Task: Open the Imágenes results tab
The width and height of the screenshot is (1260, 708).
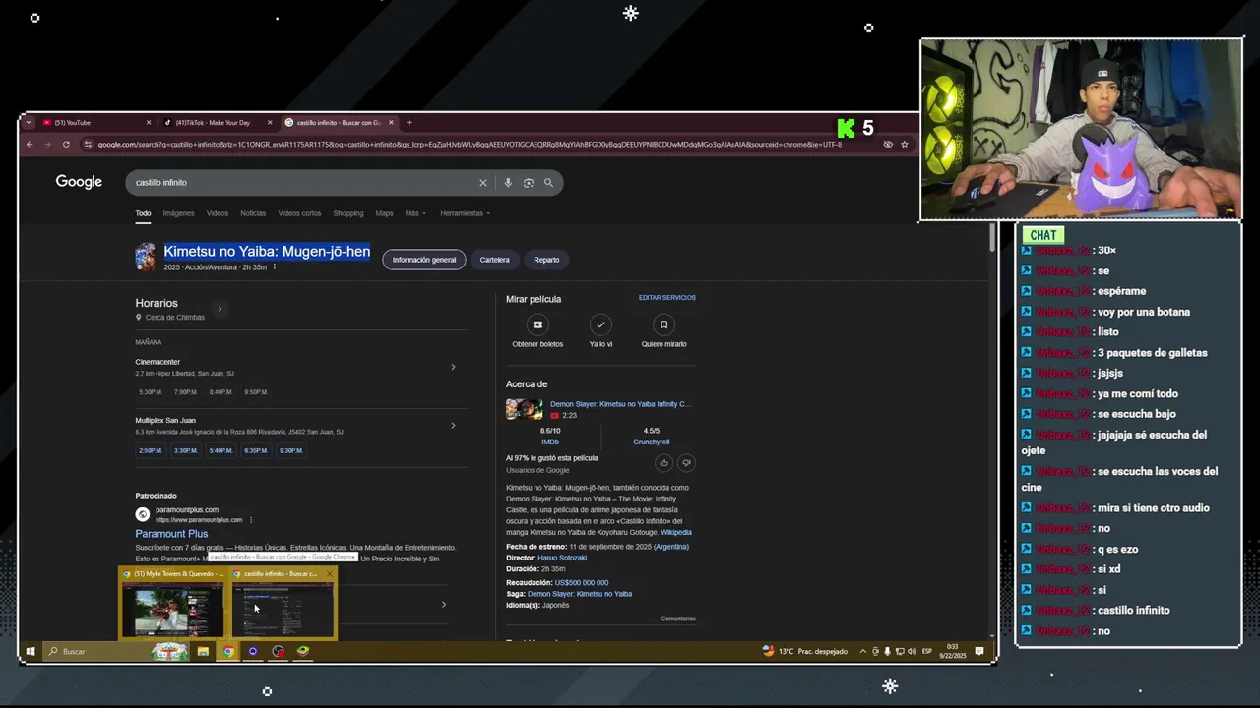Action: (178, 213)
